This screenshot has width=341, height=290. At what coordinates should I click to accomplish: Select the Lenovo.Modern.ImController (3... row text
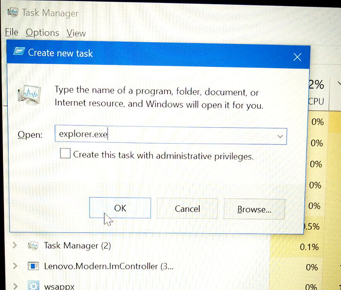(109, 266)
